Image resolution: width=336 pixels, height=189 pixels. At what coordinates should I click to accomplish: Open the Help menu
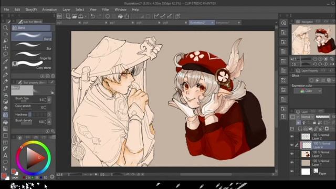click(135, 9)
